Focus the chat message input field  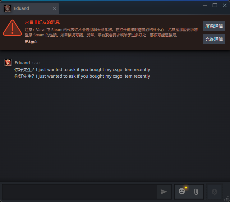click(x=79, y=192)
